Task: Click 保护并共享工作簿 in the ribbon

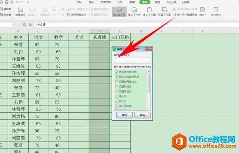Action: [x=185, y=9]
